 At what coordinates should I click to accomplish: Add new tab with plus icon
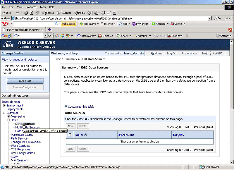click(49, 30)
